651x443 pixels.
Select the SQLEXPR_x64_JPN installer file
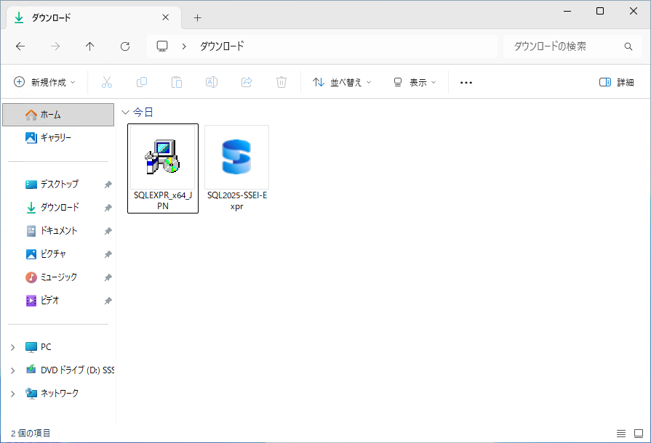coord(163,168)
